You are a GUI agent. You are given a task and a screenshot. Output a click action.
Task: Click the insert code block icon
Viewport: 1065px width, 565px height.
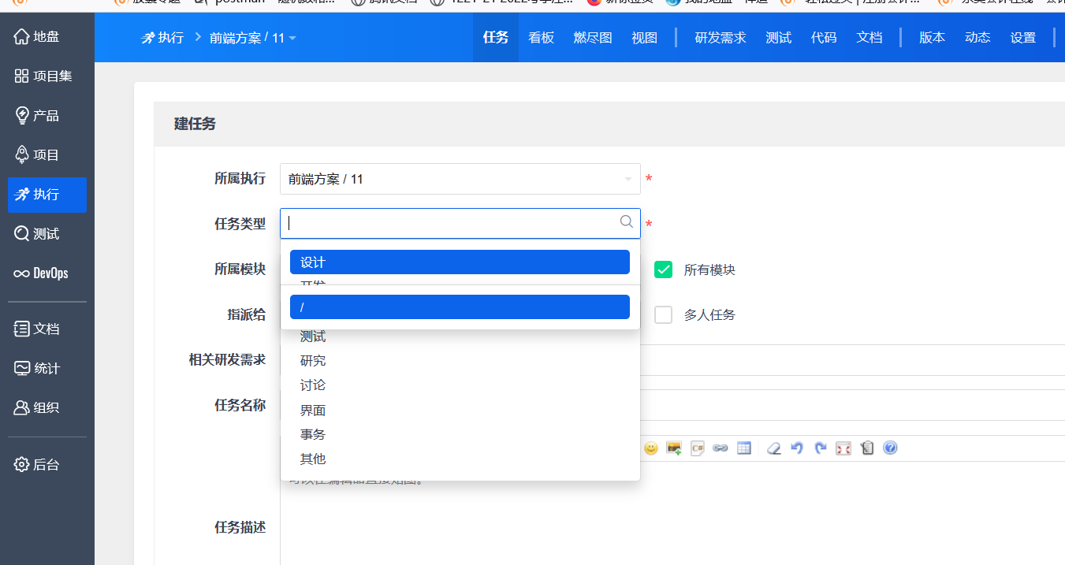(x=697, y=448)
